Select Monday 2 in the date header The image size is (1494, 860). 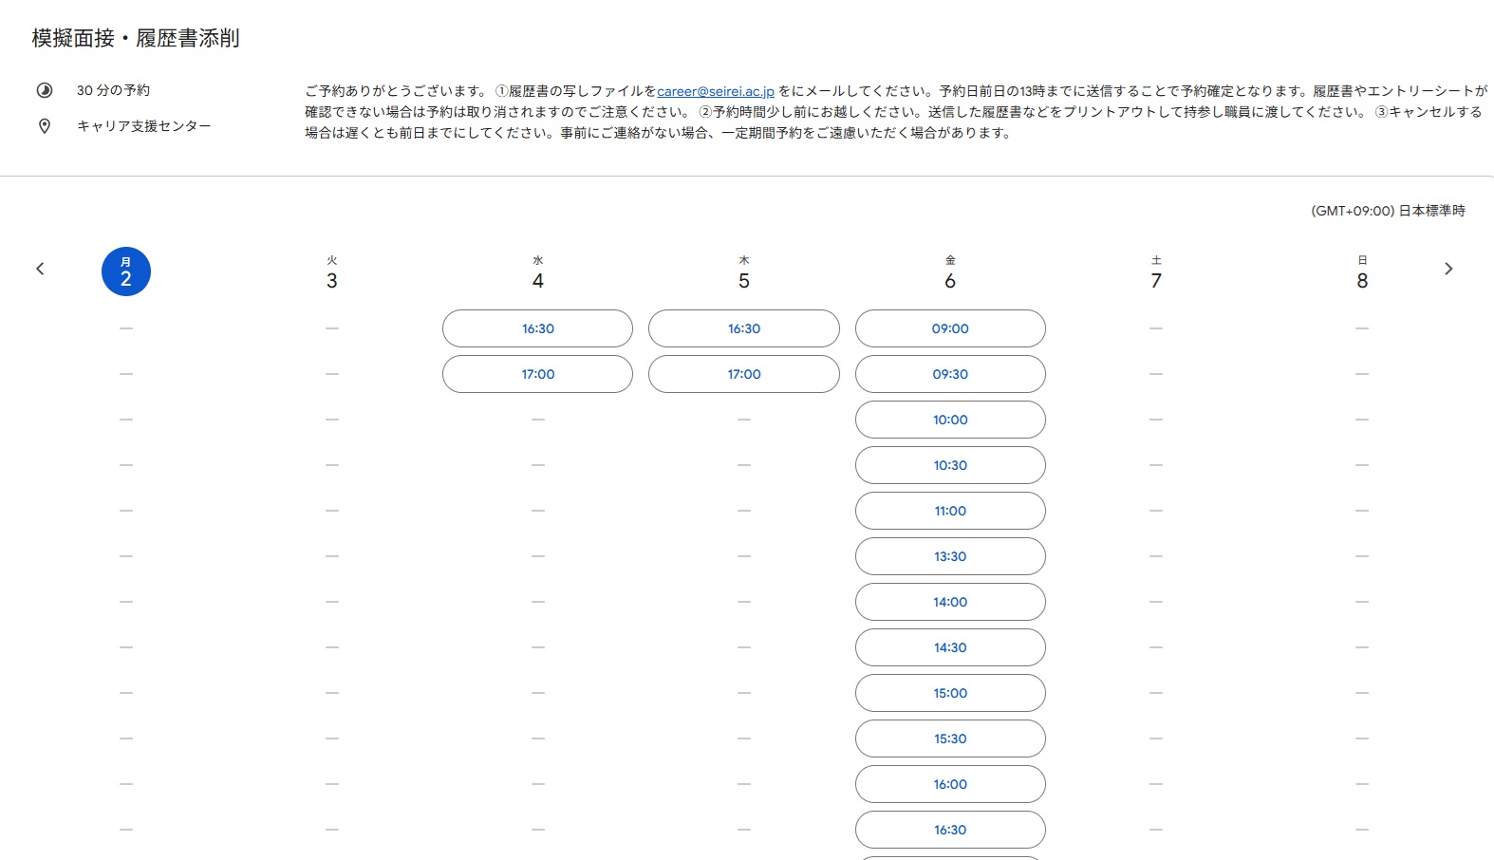click(x=126, y=271)
